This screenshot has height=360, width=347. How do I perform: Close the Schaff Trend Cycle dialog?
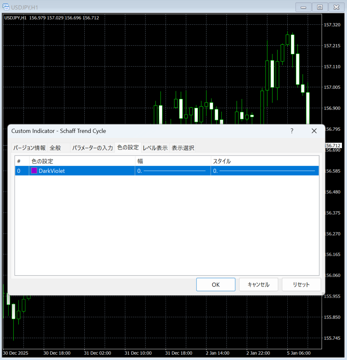pos(314,131)
